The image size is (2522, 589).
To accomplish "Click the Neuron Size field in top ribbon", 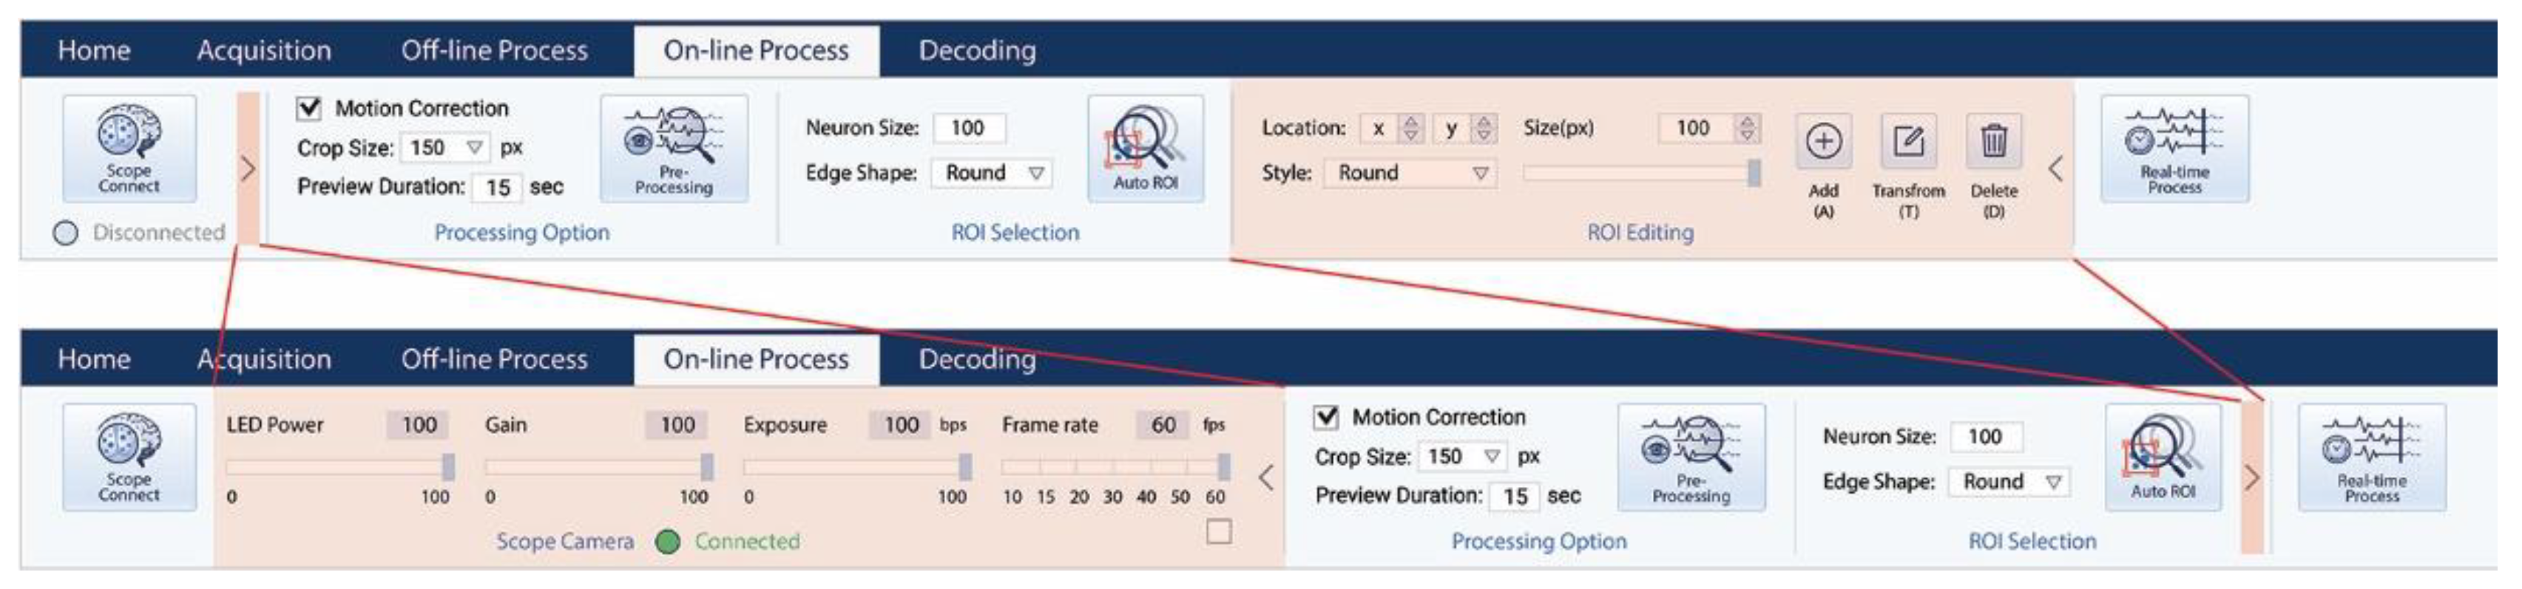I will click(968, 128).
